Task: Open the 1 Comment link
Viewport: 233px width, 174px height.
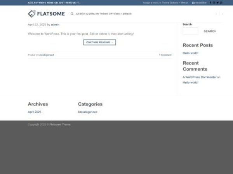Action: [165, 55]
